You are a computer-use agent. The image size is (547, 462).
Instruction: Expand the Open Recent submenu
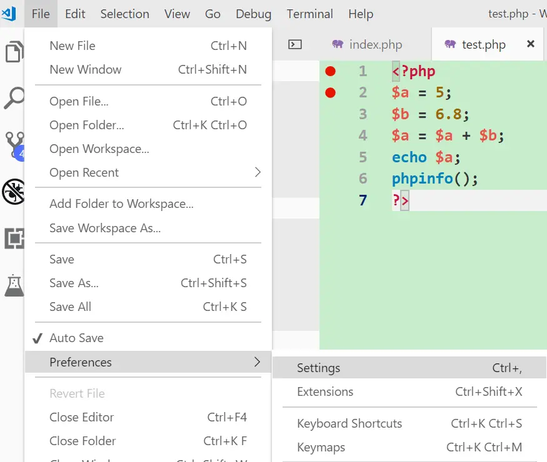pyautogui.click(x=84, y=172)
